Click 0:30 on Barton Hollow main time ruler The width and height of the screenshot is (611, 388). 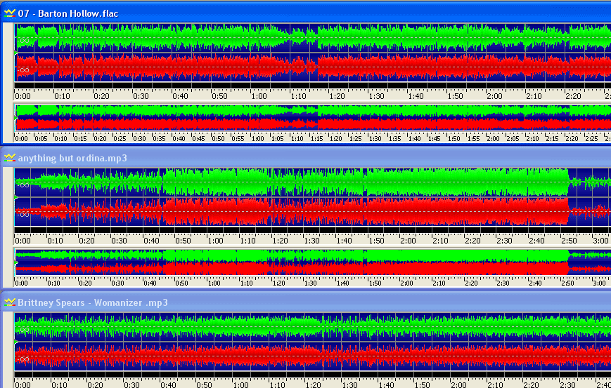point(141,96)
